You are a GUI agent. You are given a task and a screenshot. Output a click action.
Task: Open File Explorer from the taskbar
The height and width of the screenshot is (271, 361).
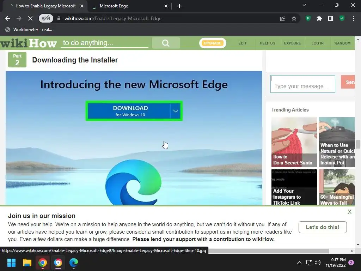point(27,263)
